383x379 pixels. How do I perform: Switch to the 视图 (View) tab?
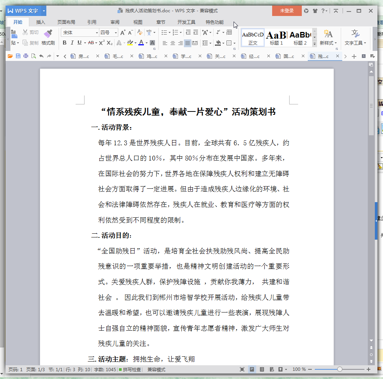point(138,22)
